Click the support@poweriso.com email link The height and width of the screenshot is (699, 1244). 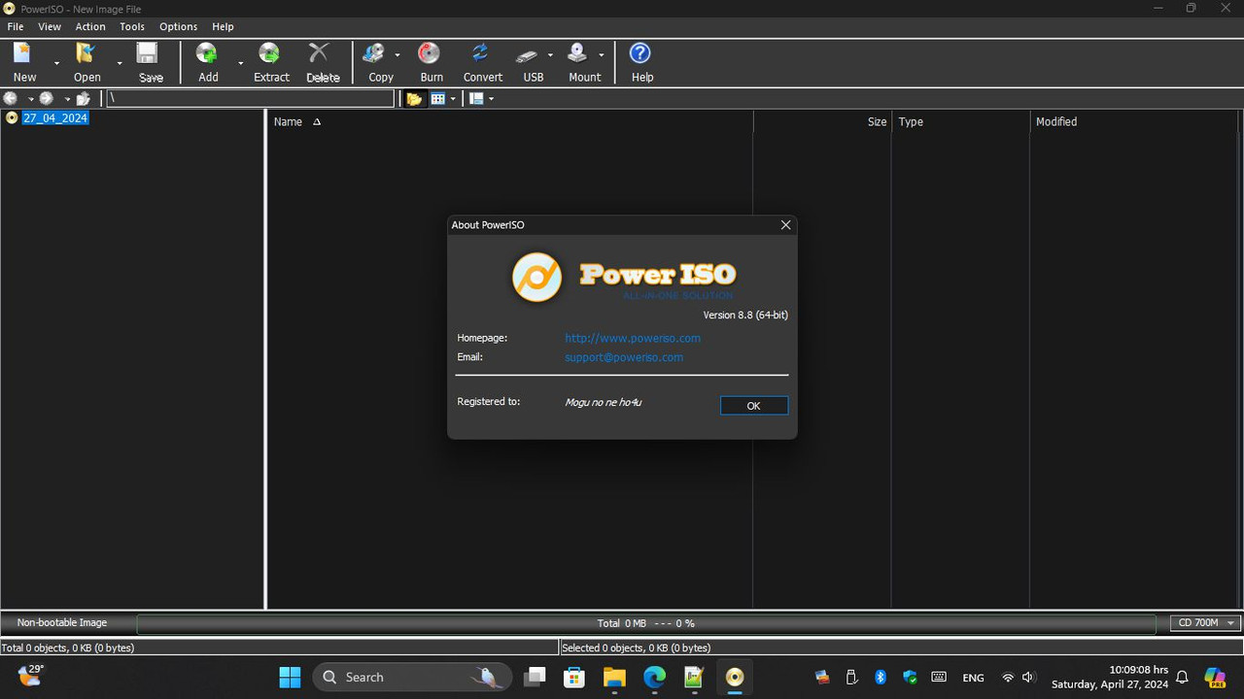(x=624, y=357)
